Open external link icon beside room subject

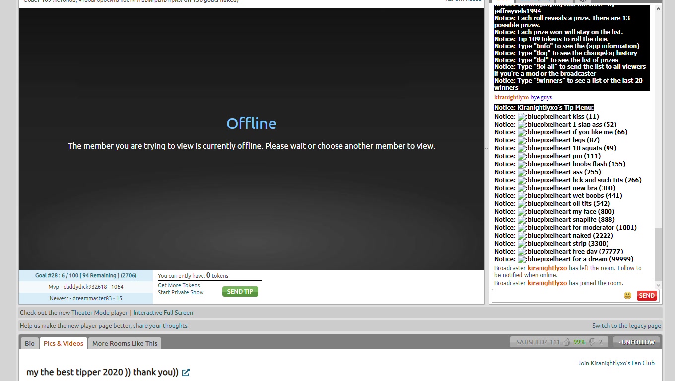coord(186,373)
